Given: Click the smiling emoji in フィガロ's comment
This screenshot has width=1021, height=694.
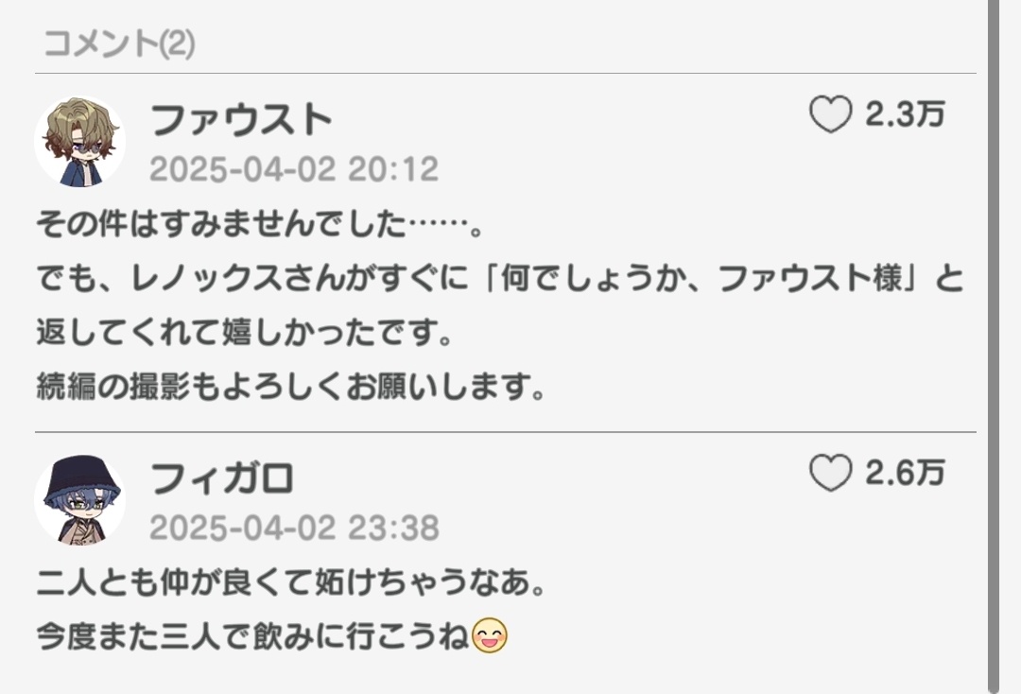Looking at the screenshot, I should (489, 636).
